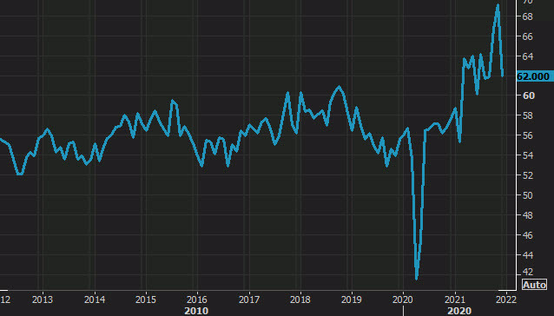Image resolution: width=554 pixels, height=316 pixels.
Task: Click the 2022 x-axis year label
Action: [x=506, y=300]
